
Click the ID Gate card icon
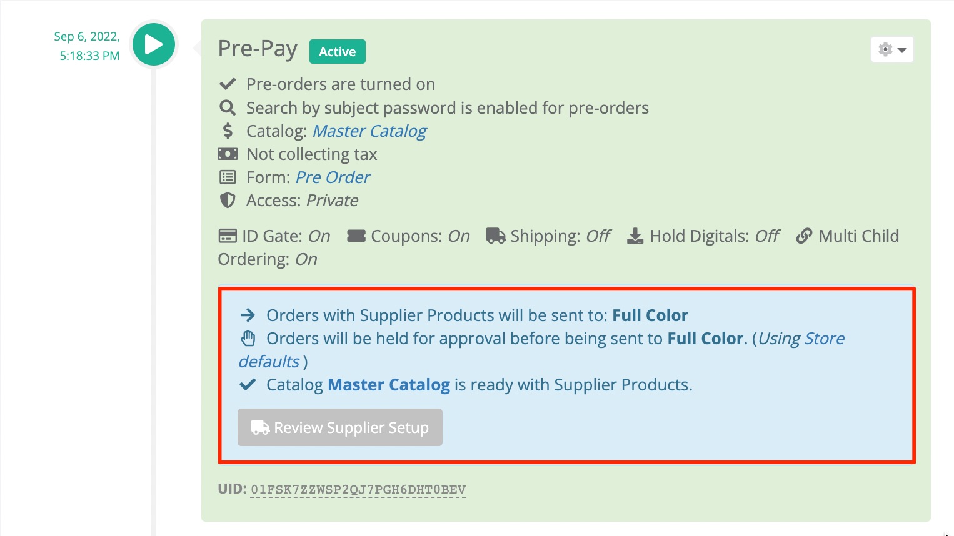click(228, 236)
